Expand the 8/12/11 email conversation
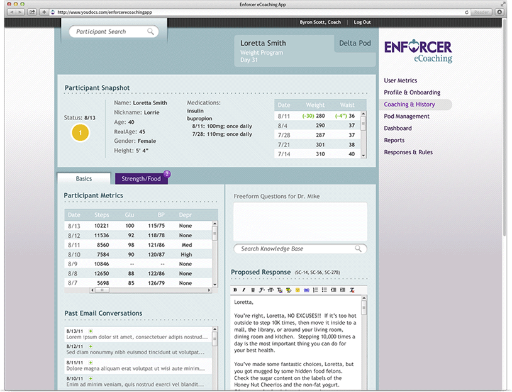Image resolution: width=512 pixels, height=392 pixels. (x=91, y=346)
